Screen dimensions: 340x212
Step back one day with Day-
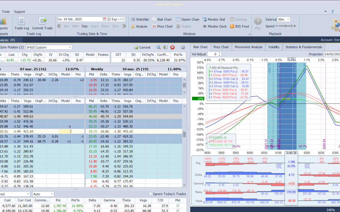(x=85, y=26)
